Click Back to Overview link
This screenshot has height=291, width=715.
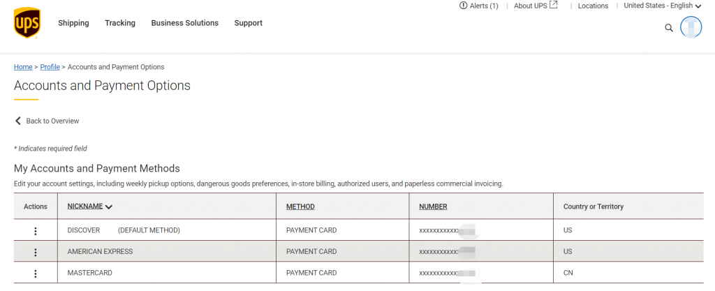[47, 121]
